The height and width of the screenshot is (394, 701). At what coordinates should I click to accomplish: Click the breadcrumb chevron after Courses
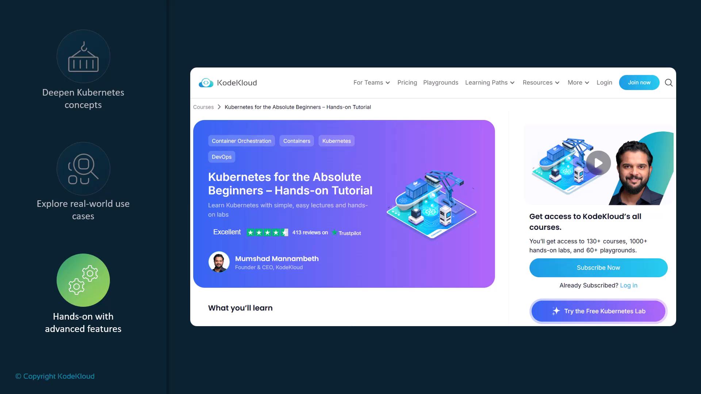pyautogui.click(x=219, y=107)
